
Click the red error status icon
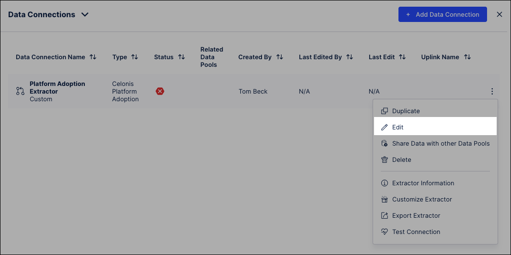click(x=160, y=91)
